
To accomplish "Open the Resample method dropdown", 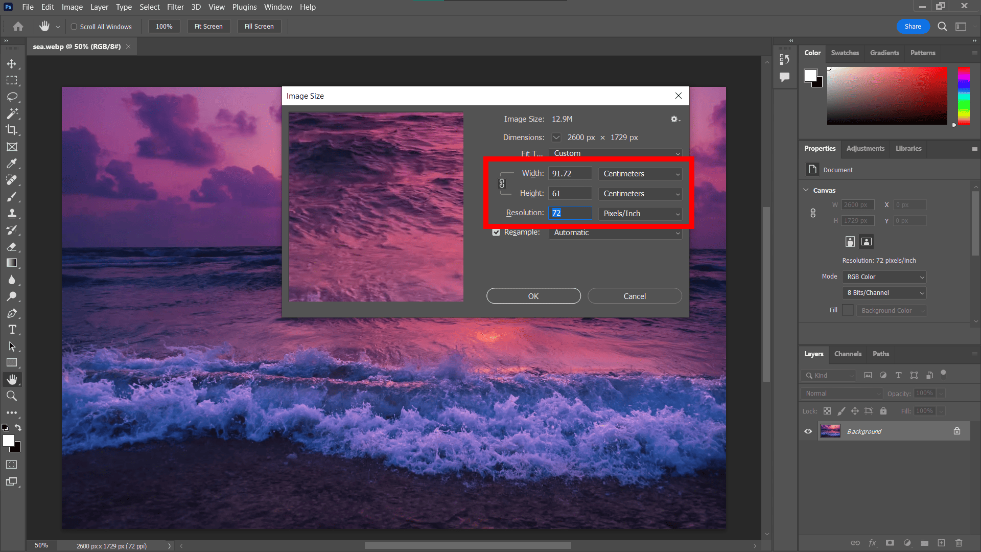I will pyautogui.click(x=615, y=233).
